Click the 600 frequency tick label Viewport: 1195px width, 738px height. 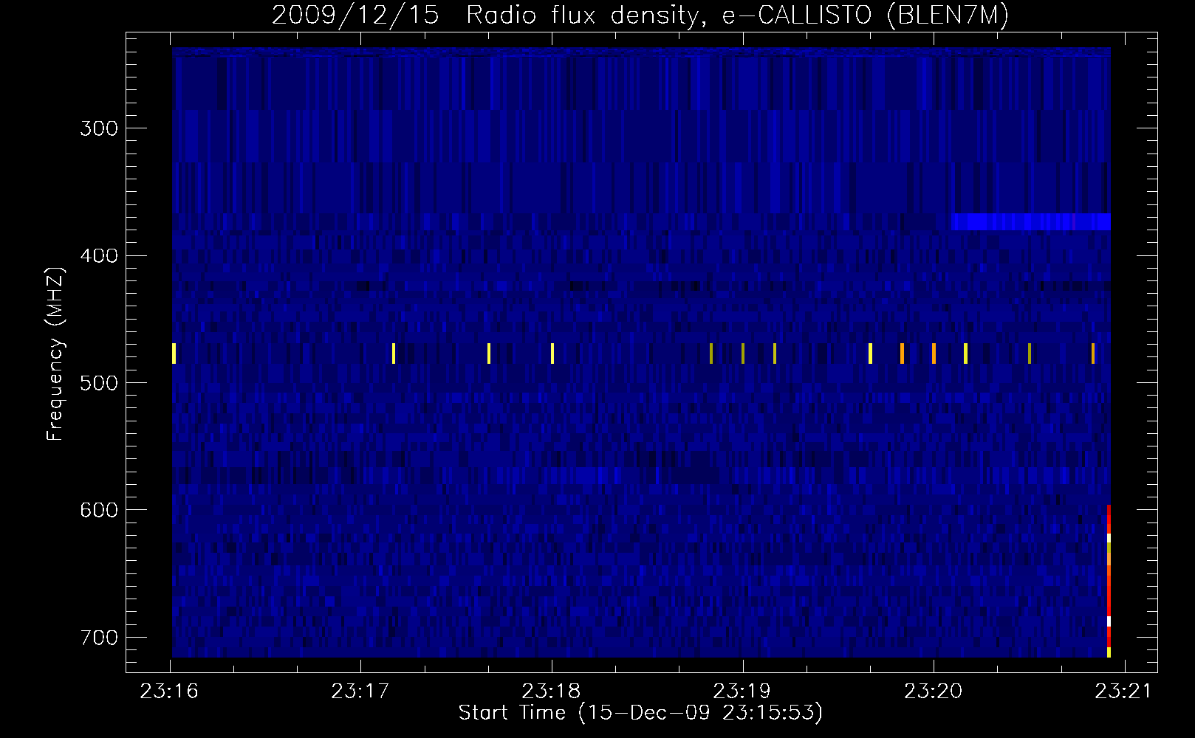point(98,510)
